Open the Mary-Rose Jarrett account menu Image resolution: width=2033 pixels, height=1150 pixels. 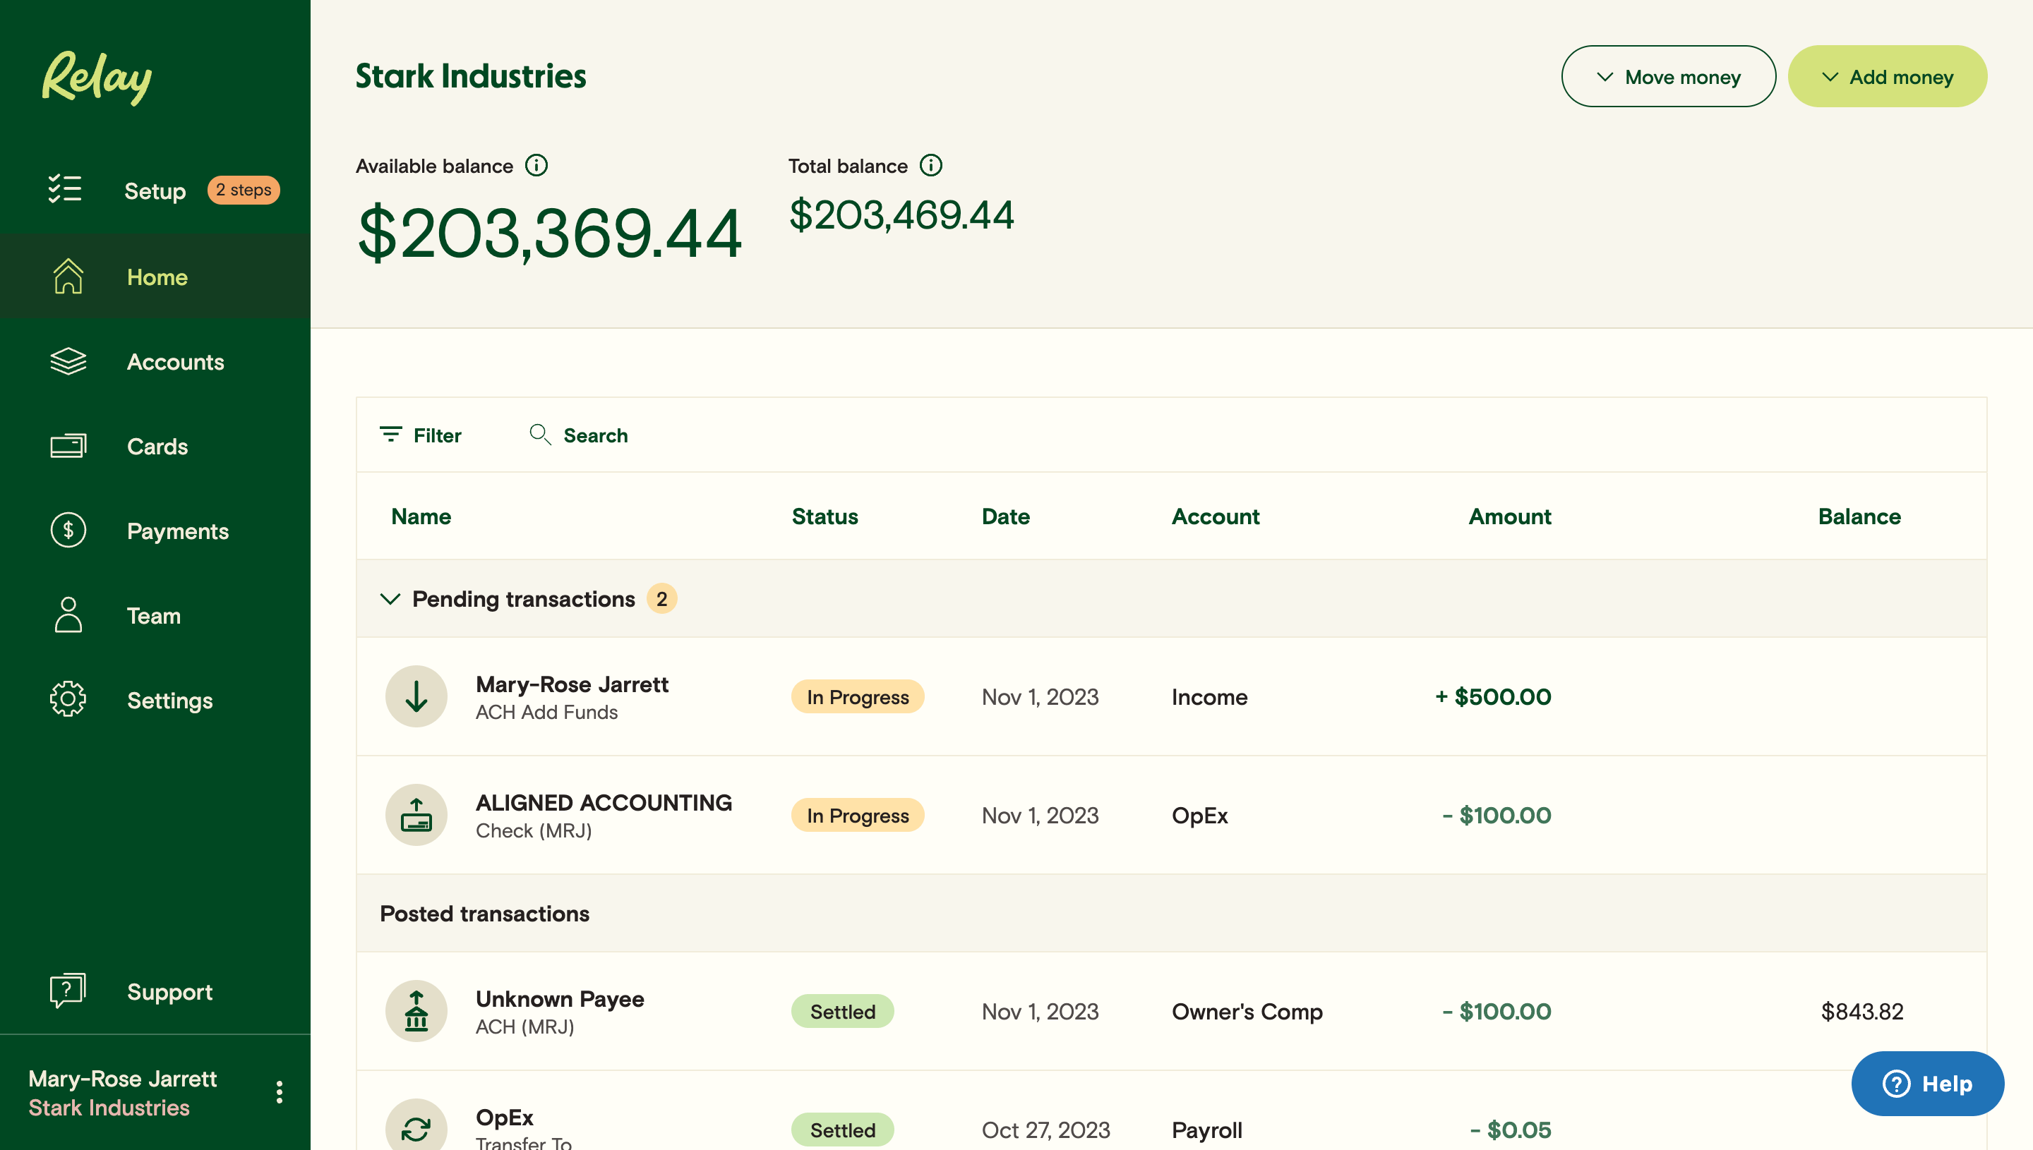click(278, 1091)
